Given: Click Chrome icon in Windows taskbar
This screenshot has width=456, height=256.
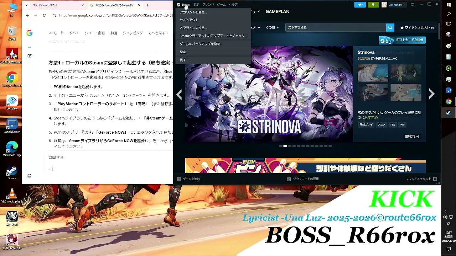Looking at the screenshot, I should click(x=449, y=101).
